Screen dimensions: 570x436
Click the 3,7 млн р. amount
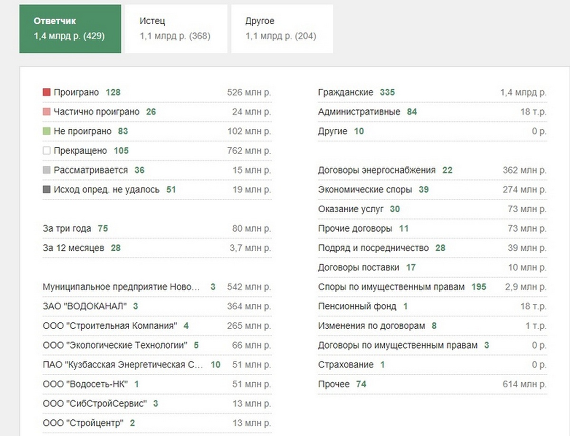251,248
